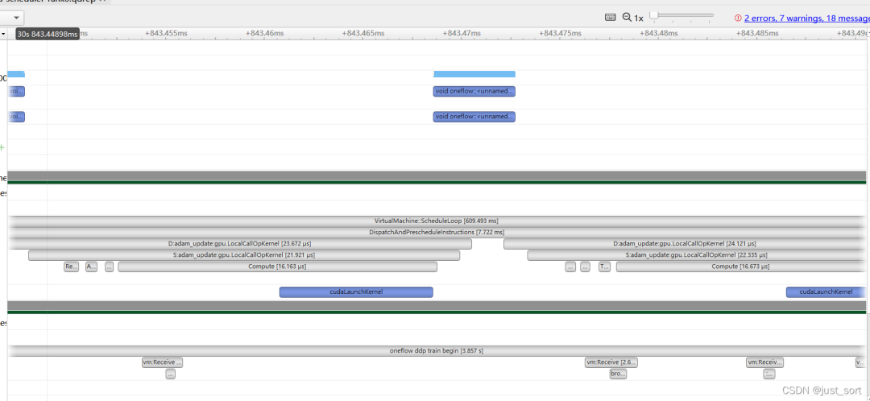Select the VirtualMachine::ScheduleLoop [609.493 ms] range
The width and height of the screenshot is (870, 401).
tap(437, 221)
